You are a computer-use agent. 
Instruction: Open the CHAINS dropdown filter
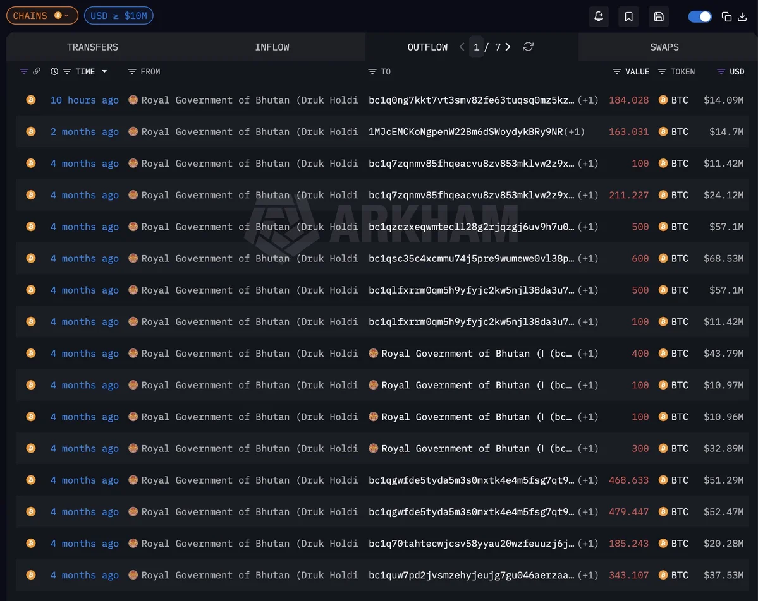(42, 16)
